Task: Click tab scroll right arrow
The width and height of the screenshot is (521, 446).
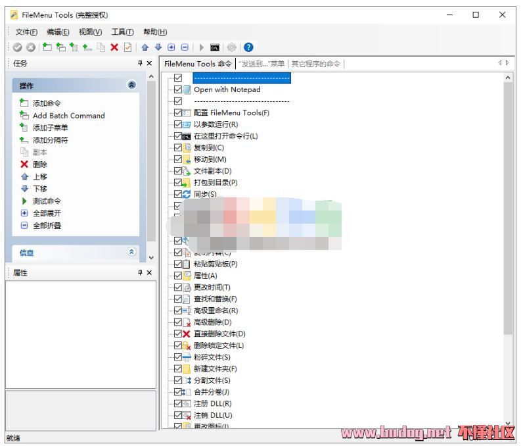Action: coord(507,63)
